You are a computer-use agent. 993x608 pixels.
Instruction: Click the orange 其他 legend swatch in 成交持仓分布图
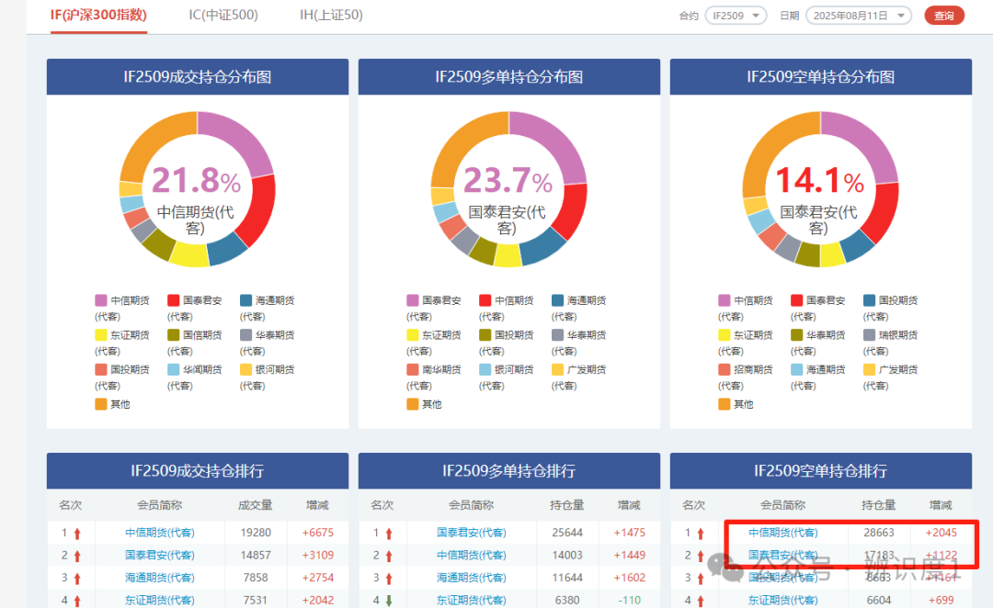(x=101, y=403)
